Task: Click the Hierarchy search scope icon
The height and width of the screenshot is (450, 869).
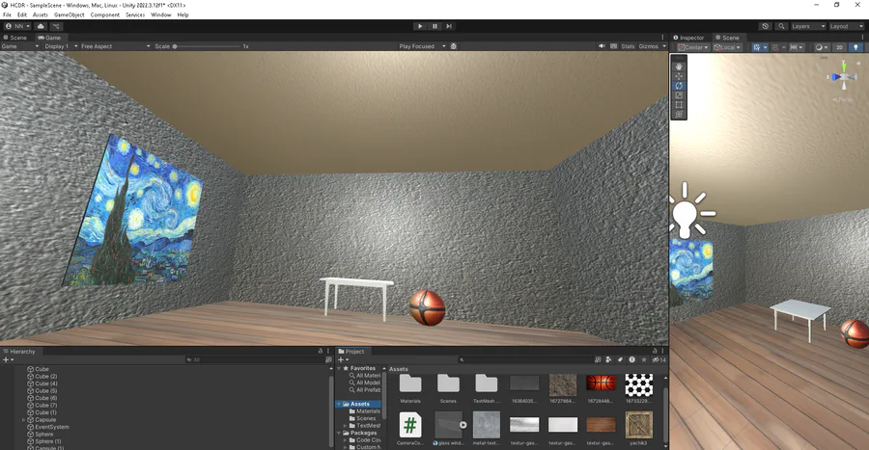Action: 328,359
